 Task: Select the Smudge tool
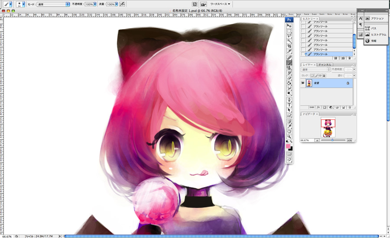tap(289, 88)
